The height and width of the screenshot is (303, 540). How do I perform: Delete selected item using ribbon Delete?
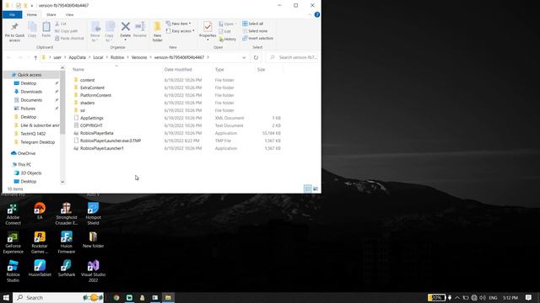pyautogui.click(x=126, y=30)
